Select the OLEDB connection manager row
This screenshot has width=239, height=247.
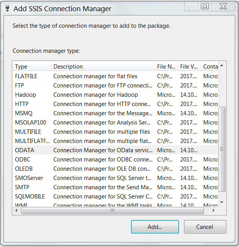24,169
